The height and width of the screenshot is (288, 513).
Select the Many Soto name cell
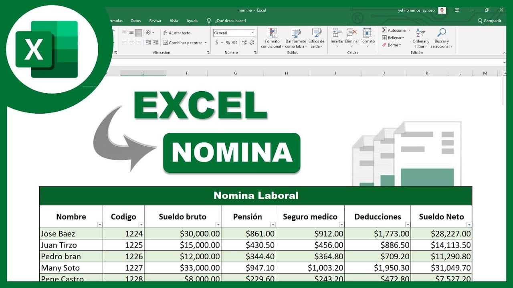click(71, 268)
